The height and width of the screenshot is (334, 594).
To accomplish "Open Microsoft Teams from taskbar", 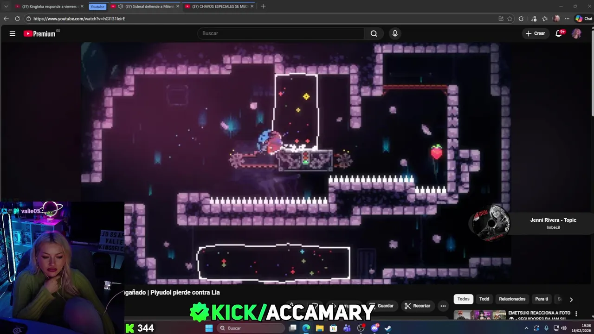I will point(347,328).
